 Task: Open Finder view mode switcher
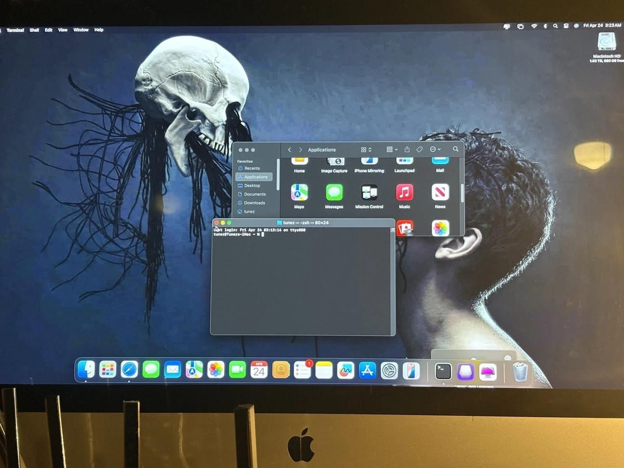coord(366,149)
